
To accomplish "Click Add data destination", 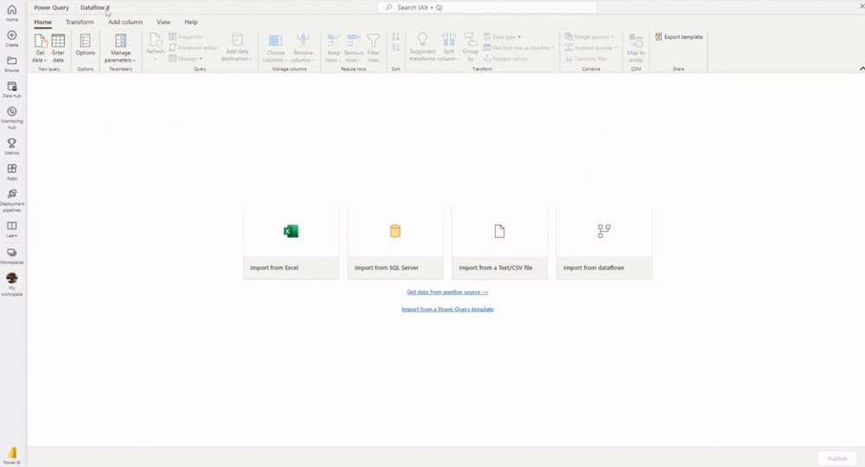I will coord(237,48).
